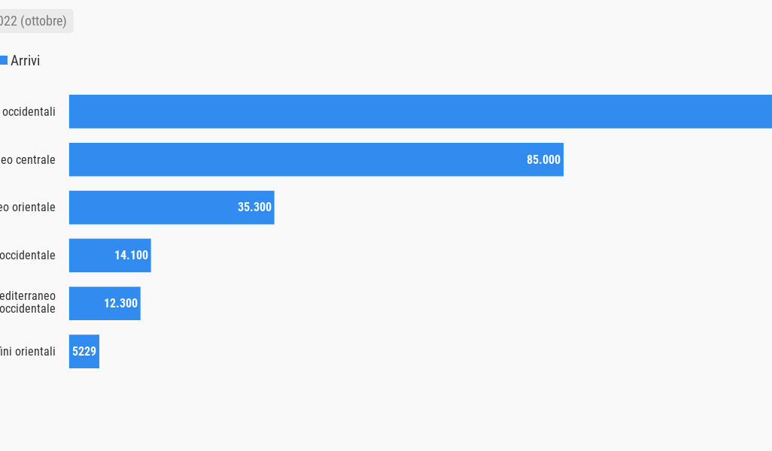Select the 12.300 Mediterraneo occidentale bar
Image resolution: width=772 pixels, height=451 pixels.
coord(105,304)
